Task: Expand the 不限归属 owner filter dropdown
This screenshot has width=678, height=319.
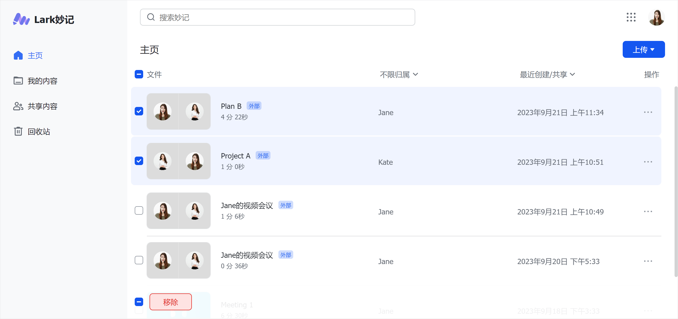Action: point(399,74)
